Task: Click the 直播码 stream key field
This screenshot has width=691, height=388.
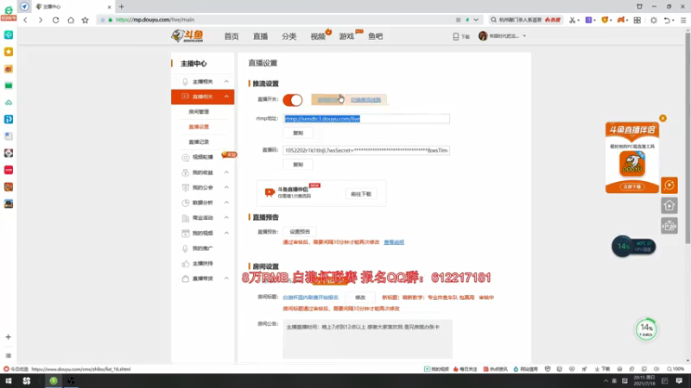Action: [x=366, y=150]
